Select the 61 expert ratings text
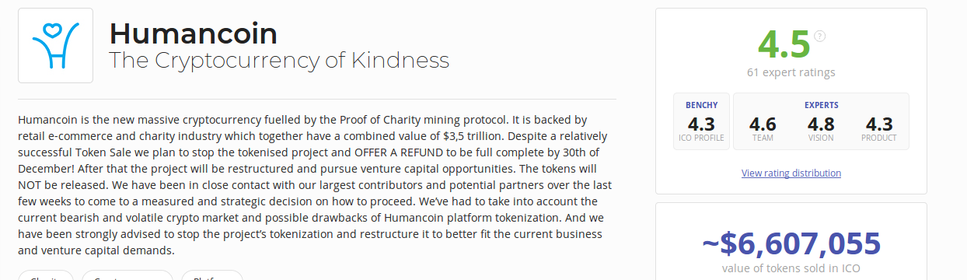 pyautogui.click(x=791, y=72)
